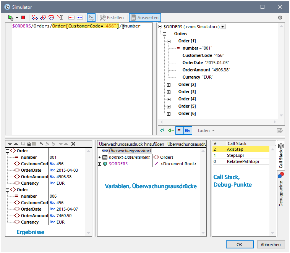Viewport: 290px width, 253px height.
Task: Expand the Order [2] tree node
Action: (168, 85)
